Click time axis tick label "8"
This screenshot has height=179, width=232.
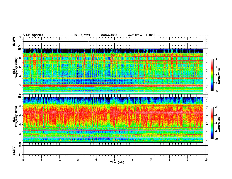[x=169, y=160]
